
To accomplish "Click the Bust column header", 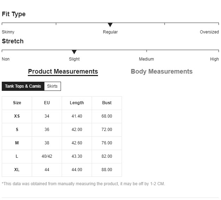I will (x=107, y=103).
